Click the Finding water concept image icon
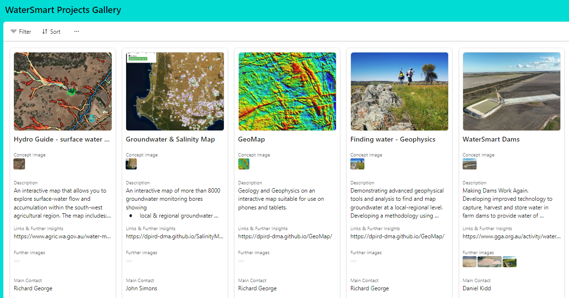Screen dimensions: 569x298 click(357, 164)
